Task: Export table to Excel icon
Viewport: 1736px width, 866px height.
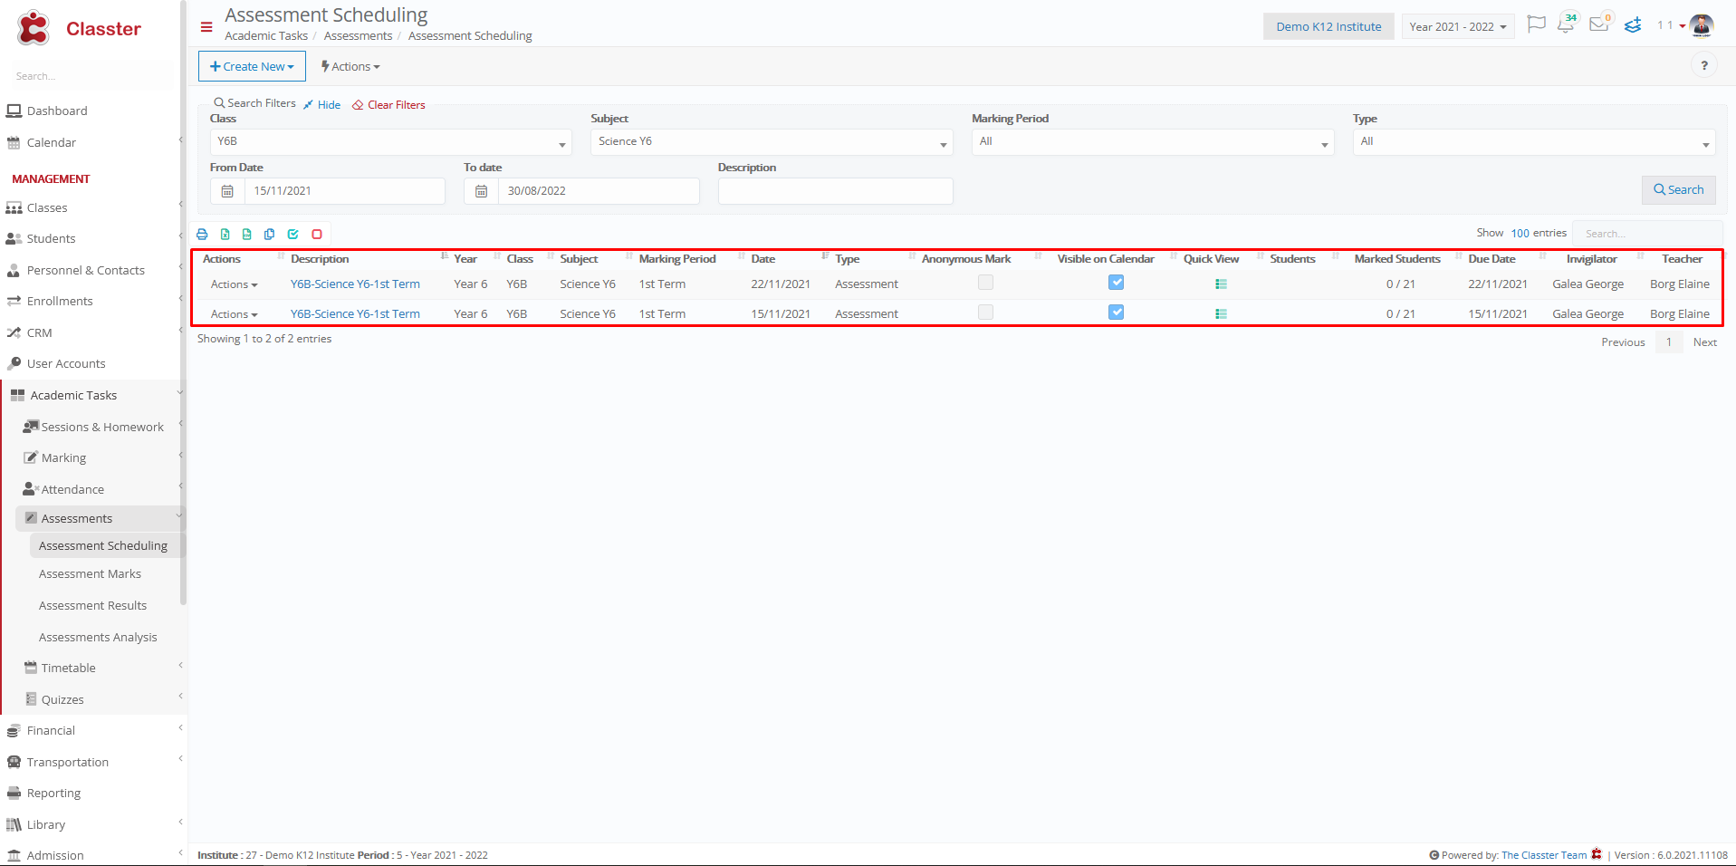Action: [225, 234]
